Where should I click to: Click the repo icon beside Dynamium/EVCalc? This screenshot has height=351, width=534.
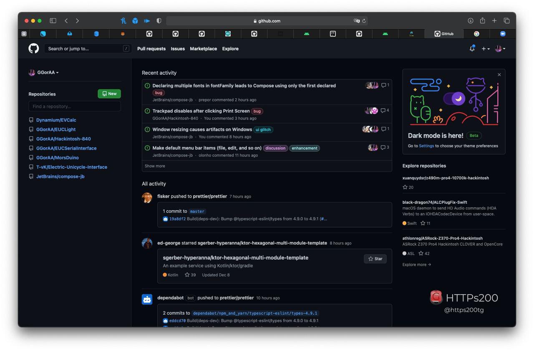pos(31,120)
